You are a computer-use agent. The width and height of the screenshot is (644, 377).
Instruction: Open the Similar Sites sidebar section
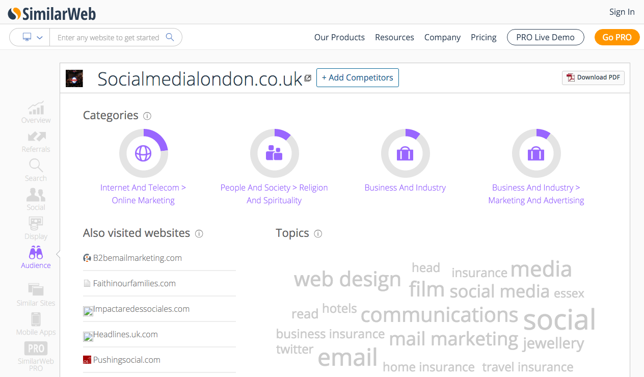coord(36,295)
